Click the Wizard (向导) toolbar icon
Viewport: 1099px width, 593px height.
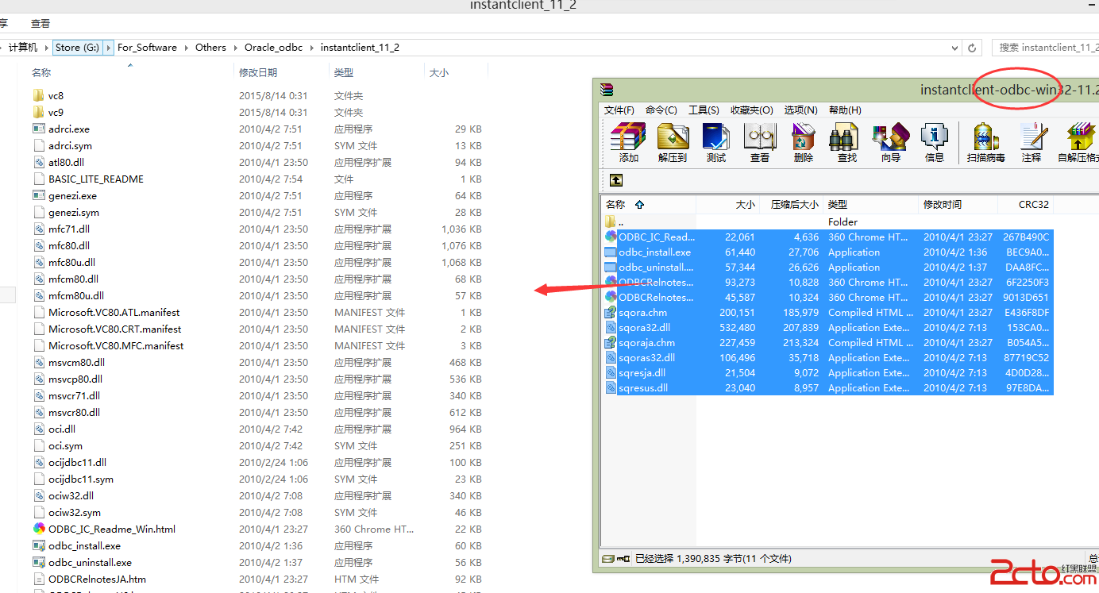tap(890, 137)
